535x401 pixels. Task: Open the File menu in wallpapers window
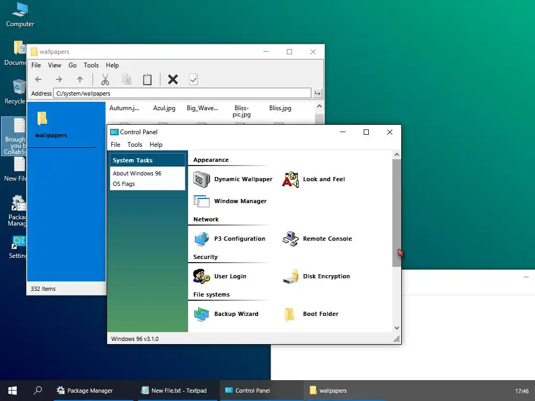pos(36,65)
